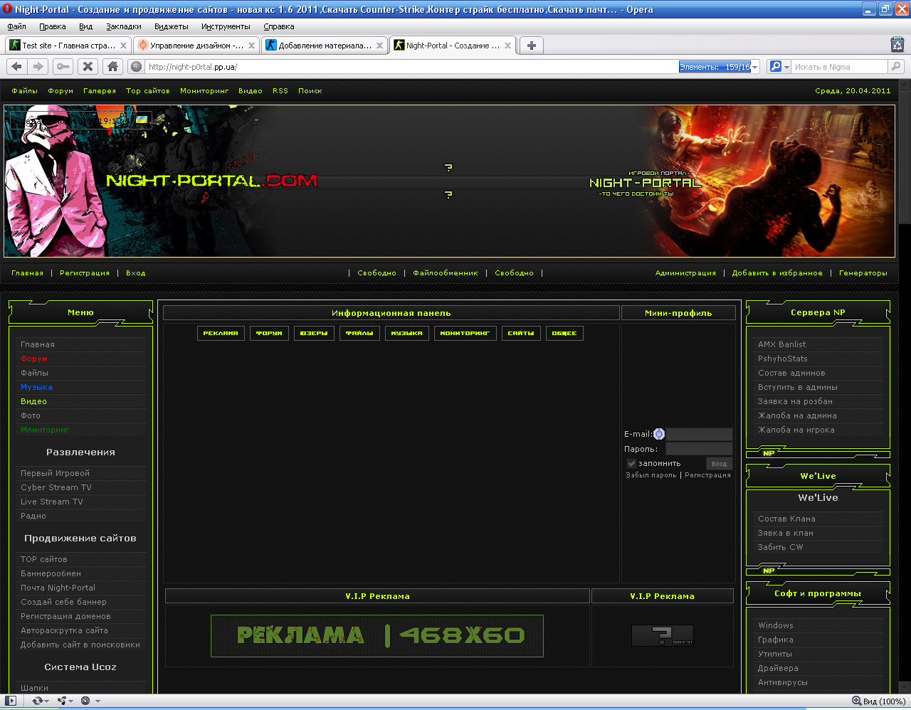
Task: Open the Вид menu
Action: [x=85, y=26]
